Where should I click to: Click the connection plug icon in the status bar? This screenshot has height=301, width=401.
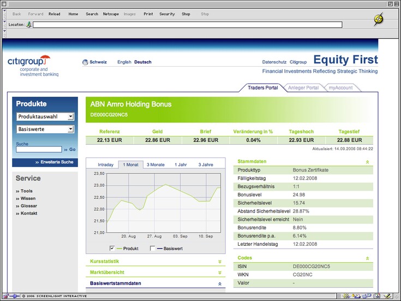14,296
